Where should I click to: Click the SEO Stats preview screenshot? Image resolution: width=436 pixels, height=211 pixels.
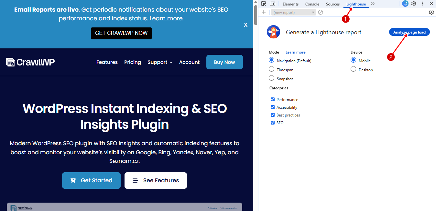[125, 207]
